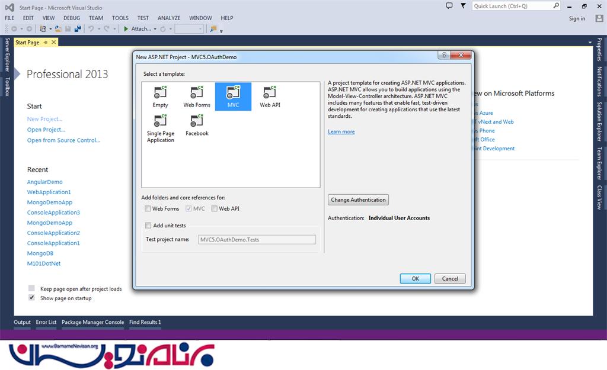Click the Refresh browser toolbar icon
The height and width of the screenshot is (370, 607).
click(x=163, y=29)
